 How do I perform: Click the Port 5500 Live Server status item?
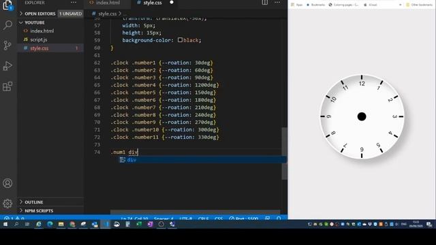point(244,218)
